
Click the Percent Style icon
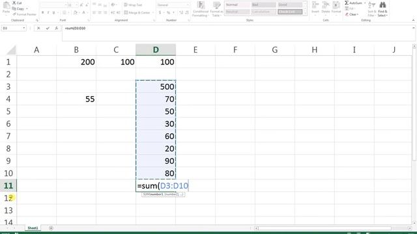click(168, 12)
